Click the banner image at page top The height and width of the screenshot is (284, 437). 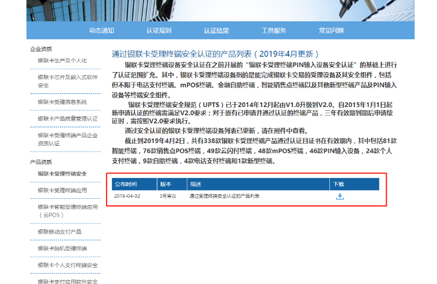(x=221, y=10)
